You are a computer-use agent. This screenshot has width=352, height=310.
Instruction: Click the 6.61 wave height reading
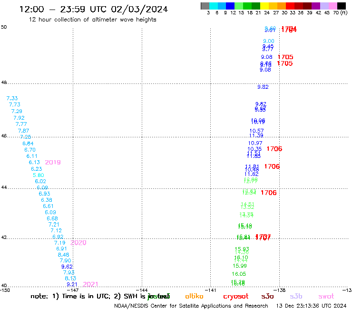coord(48,206)
